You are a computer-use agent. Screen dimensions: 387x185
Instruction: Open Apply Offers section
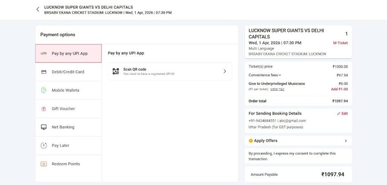(x=299, y=141)
